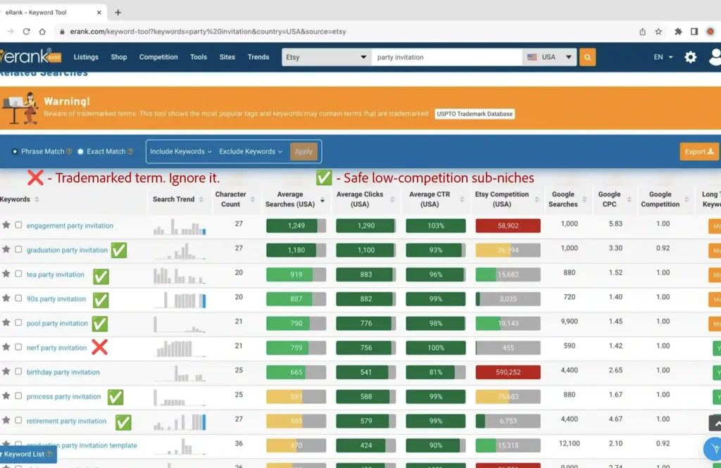This screenshot has height=468, width=721.
Task: Click the red Etsy Competition bar 58,902
Action: [508, 226]
